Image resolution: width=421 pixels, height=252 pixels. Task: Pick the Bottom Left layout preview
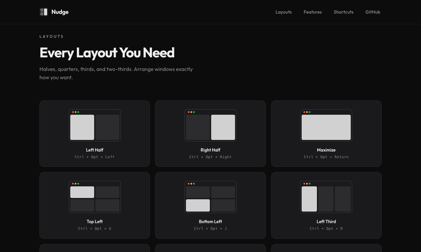[210, 197]
